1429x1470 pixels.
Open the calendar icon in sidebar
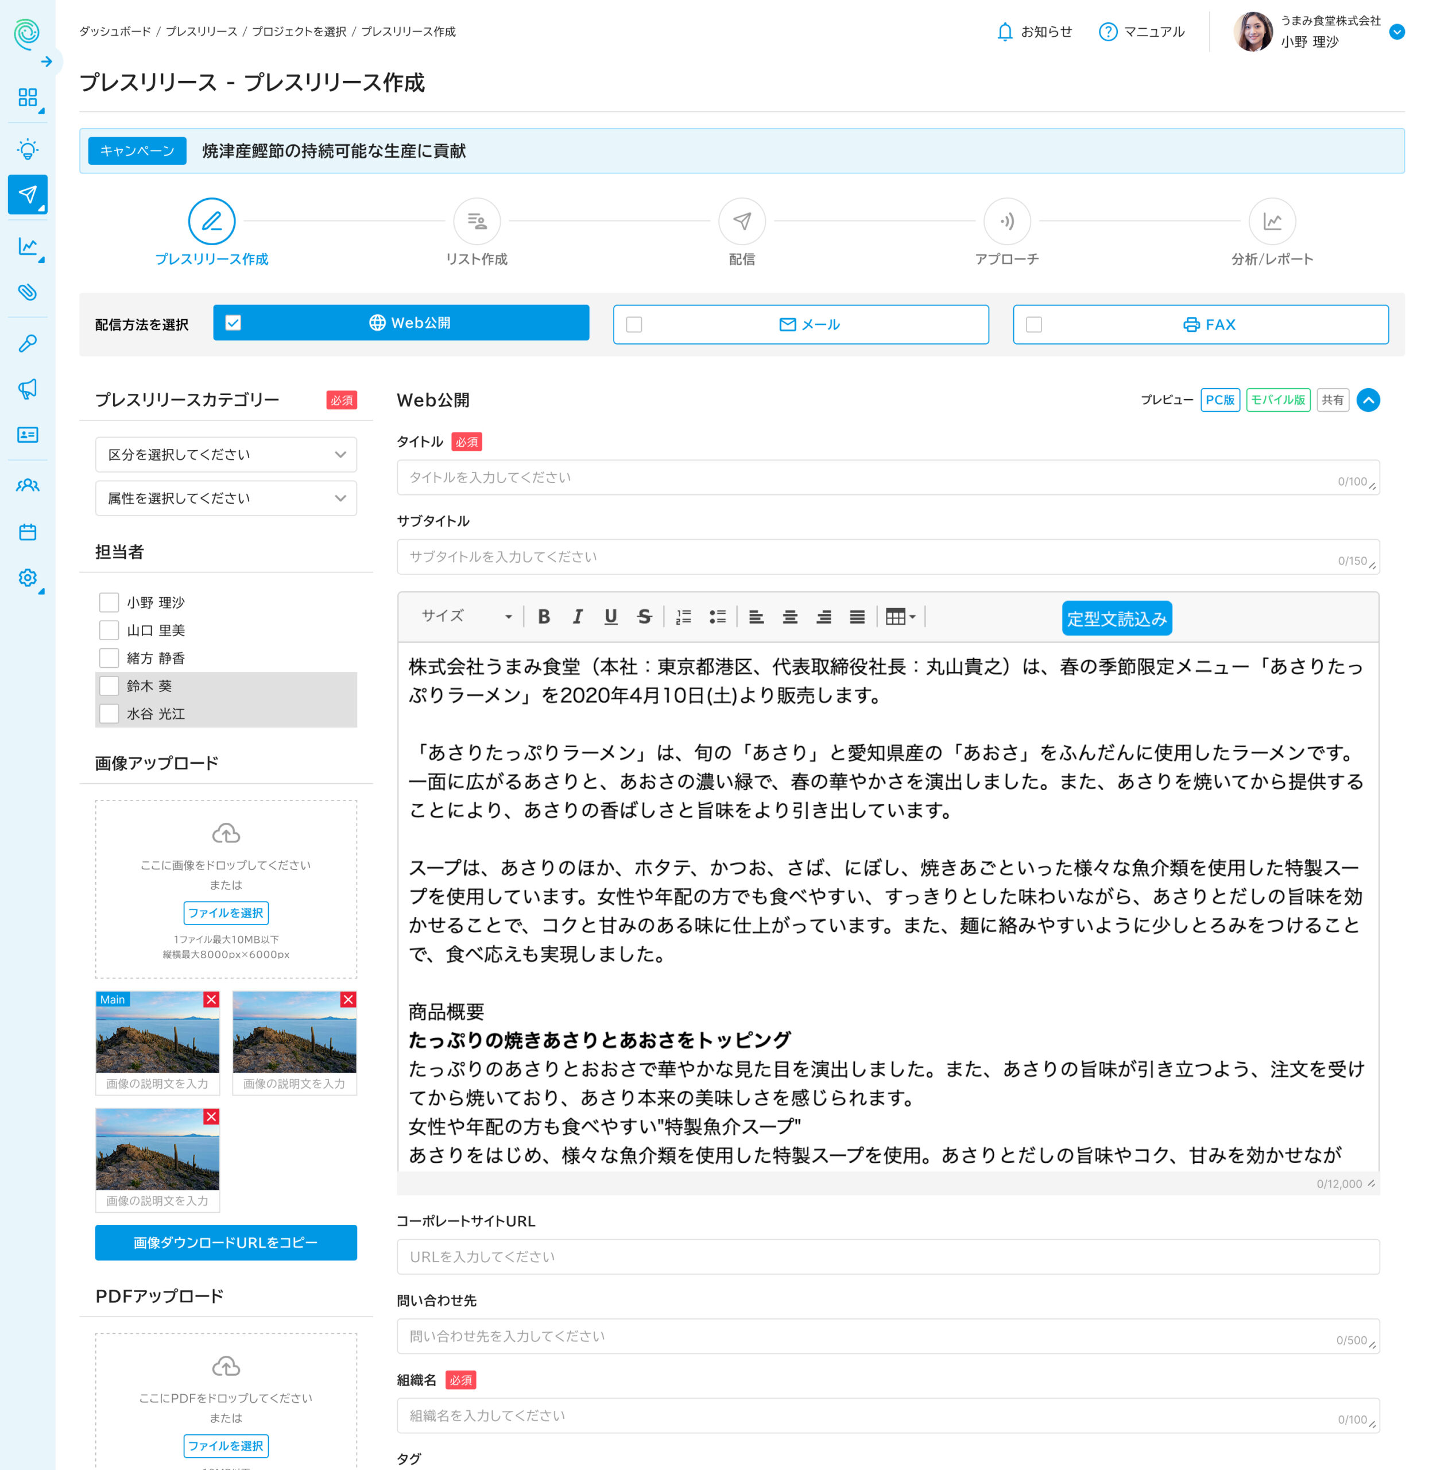28,532
